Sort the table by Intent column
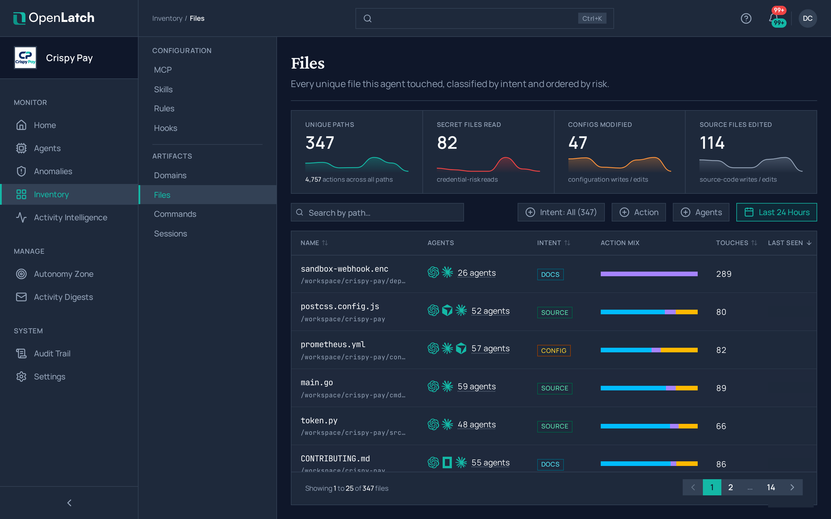Screen dimensions: 831x519 click(x=553, y=243)
